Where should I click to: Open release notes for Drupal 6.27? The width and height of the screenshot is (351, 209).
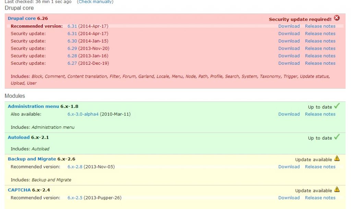click(320, 63)
